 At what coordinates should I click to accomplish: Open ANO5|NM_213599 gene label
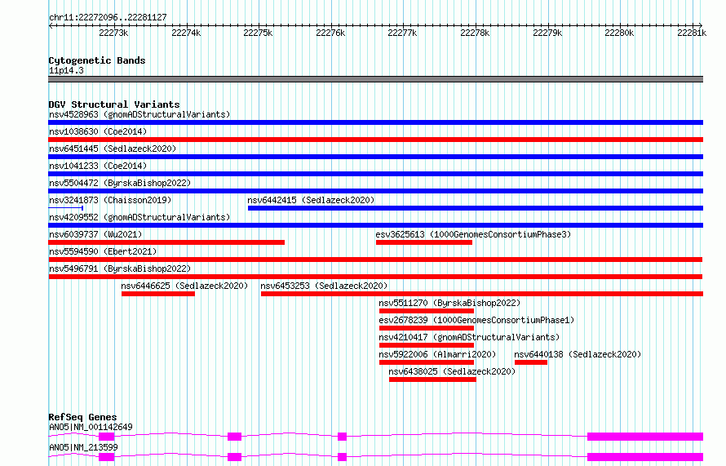(x=83, y=447)
